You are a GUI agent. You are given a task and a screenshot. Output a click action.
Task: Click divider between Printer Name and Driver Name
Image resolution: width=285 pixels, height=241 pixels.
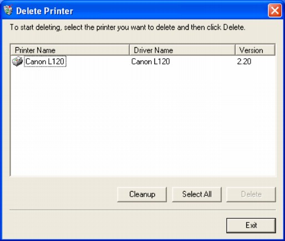pos(129,50)
